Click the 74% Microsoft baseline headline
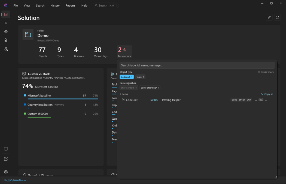 click(x=40, y=86)
